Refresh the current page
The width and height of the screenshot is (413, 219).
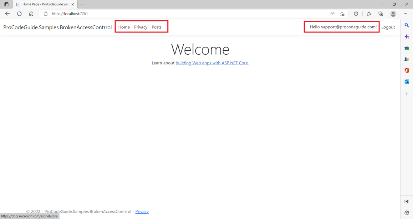(19, 14)
